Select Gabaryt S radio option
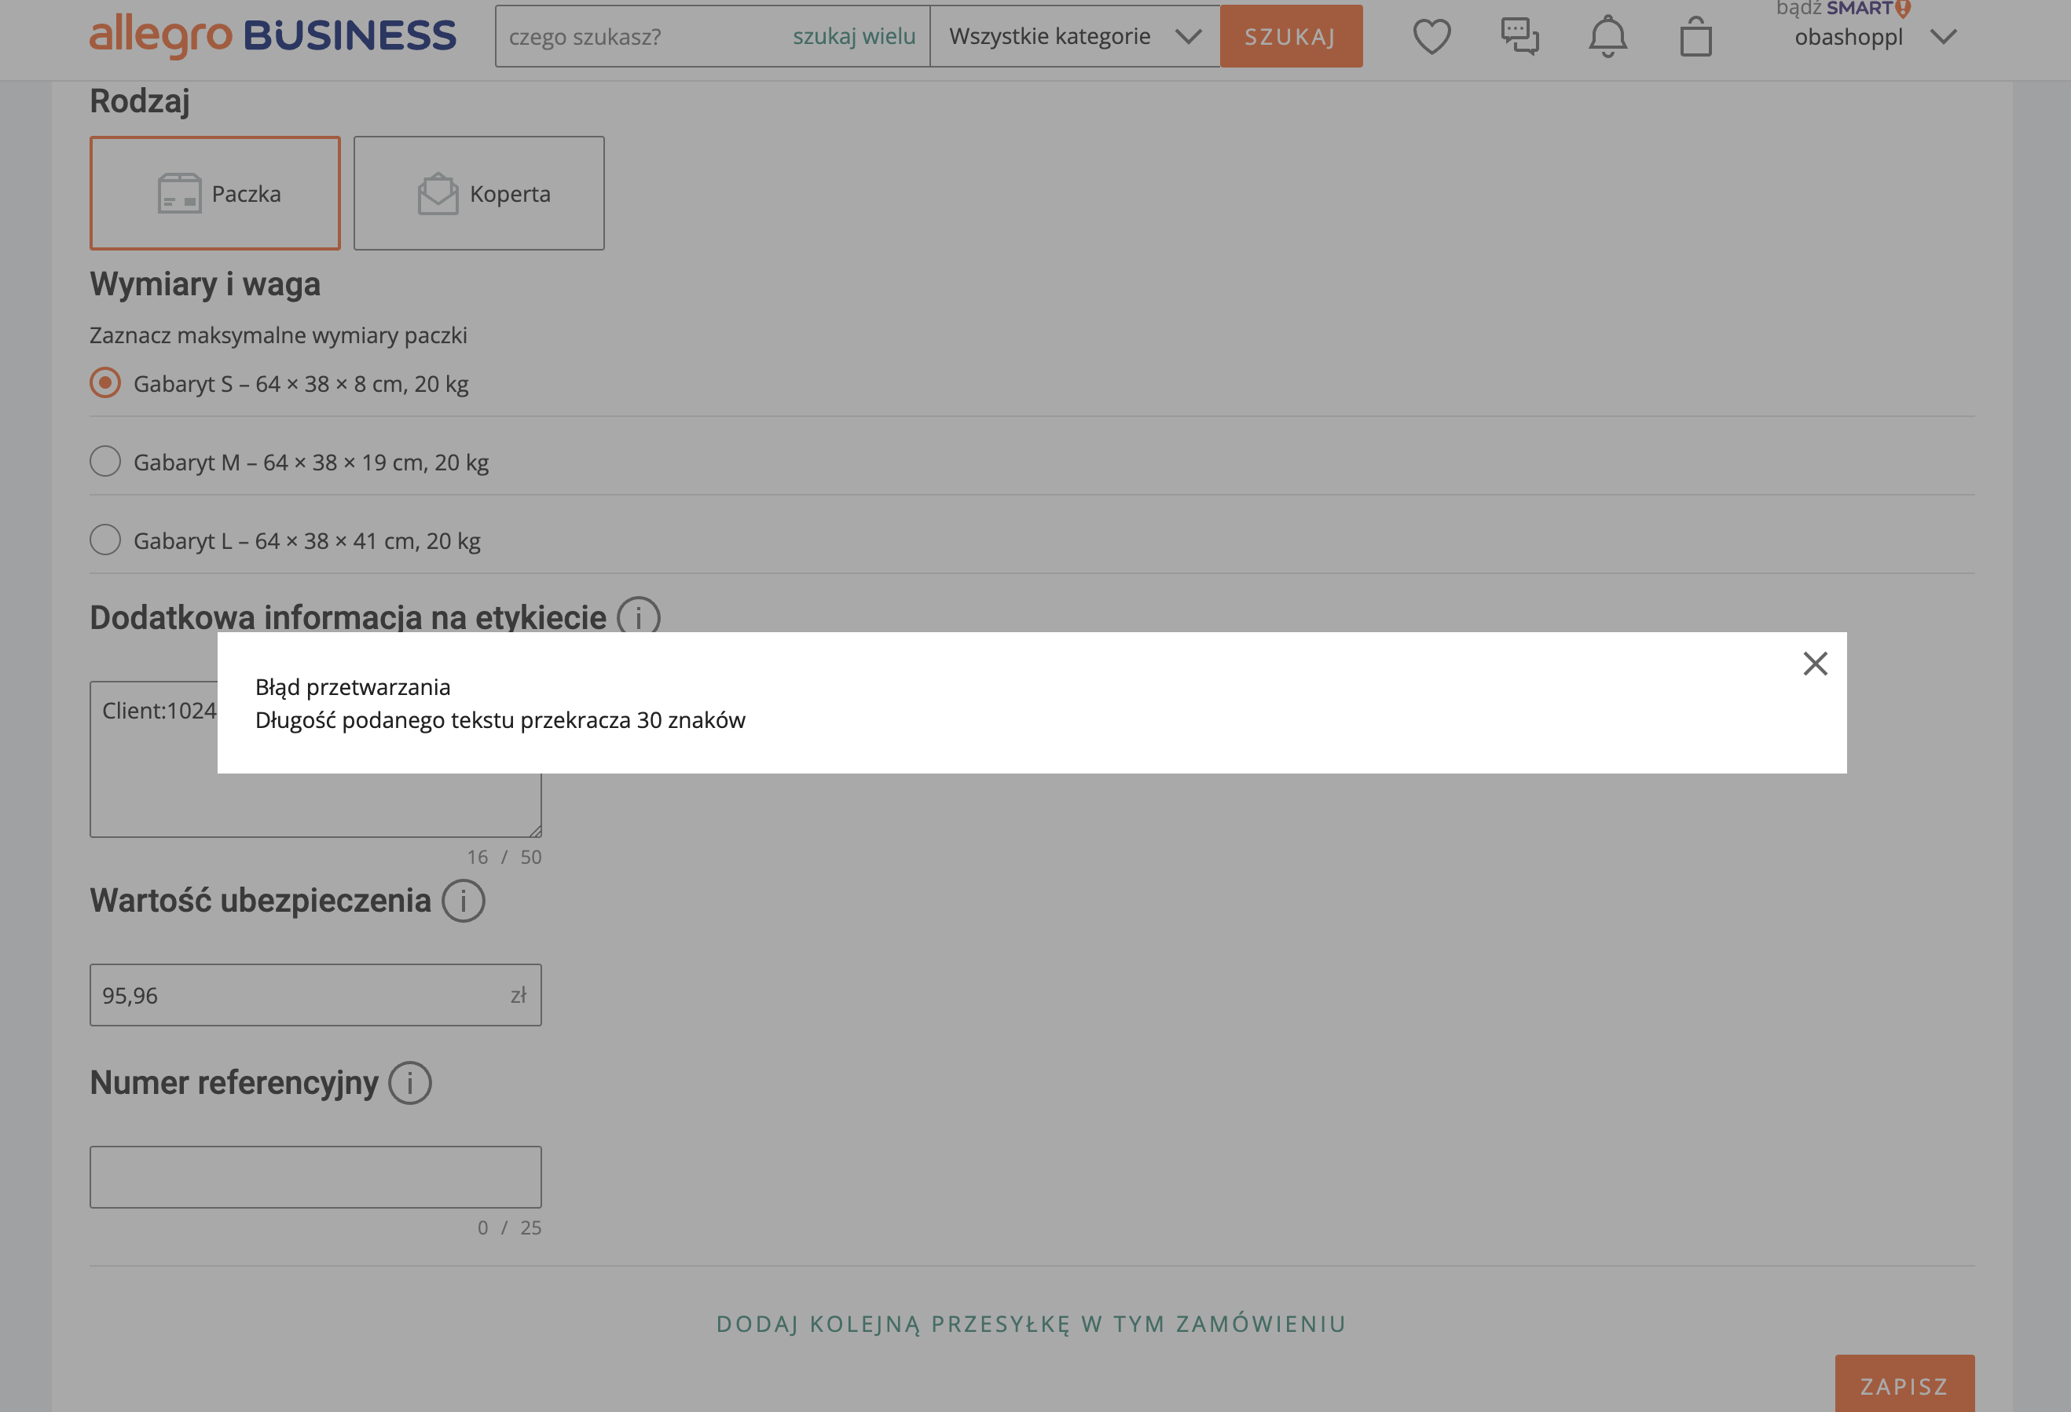This screenshot has height=1412, width=2071. (x=105, y=383)
